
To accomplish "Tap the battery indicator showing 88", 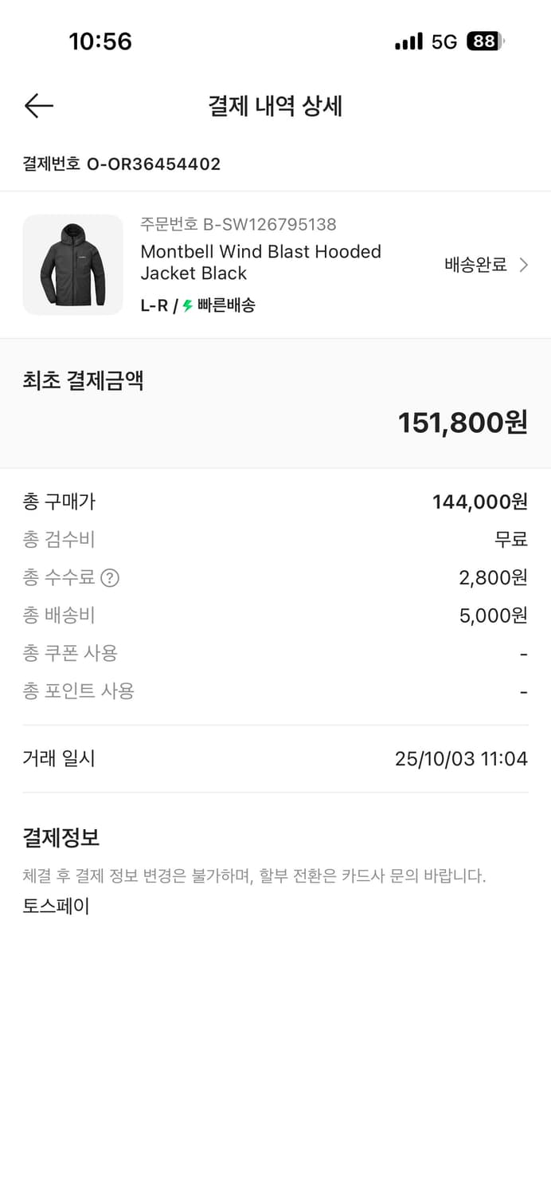I will (485, 41).
